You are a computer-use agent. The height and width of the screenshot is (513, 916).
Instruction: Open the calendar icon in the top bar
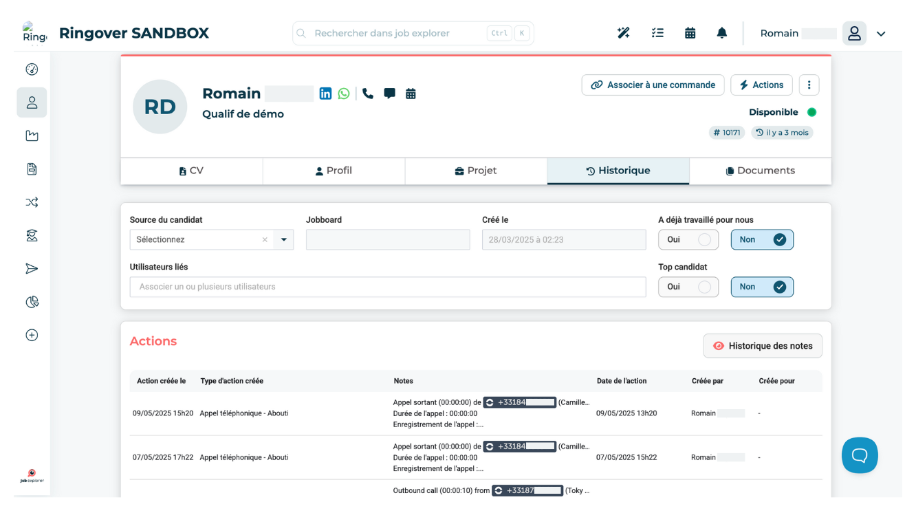tap(690, 32)
